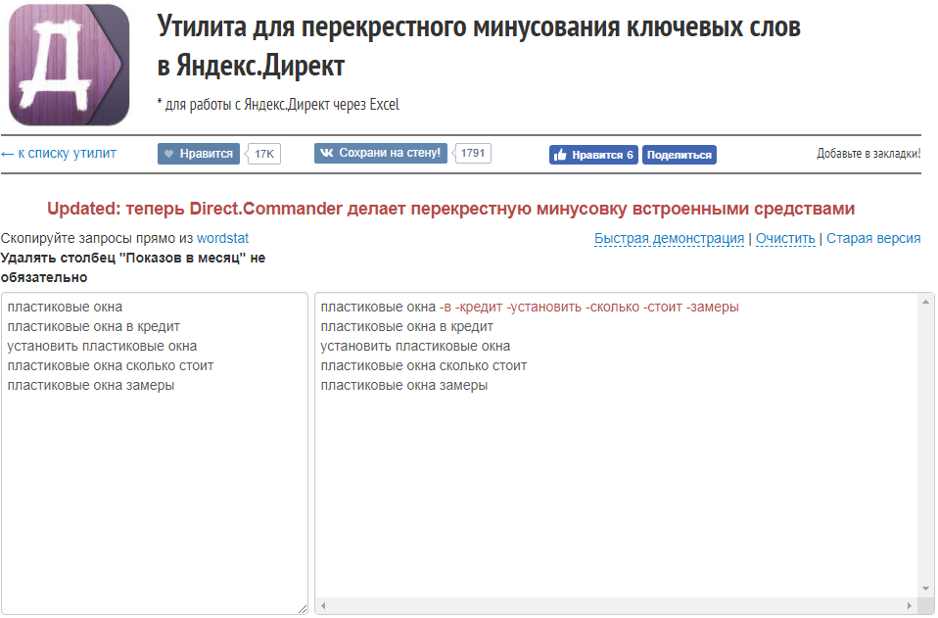This screenshot has height=618, width=938.
Task: Grab the left textarea resize handle
Action: 303,609
